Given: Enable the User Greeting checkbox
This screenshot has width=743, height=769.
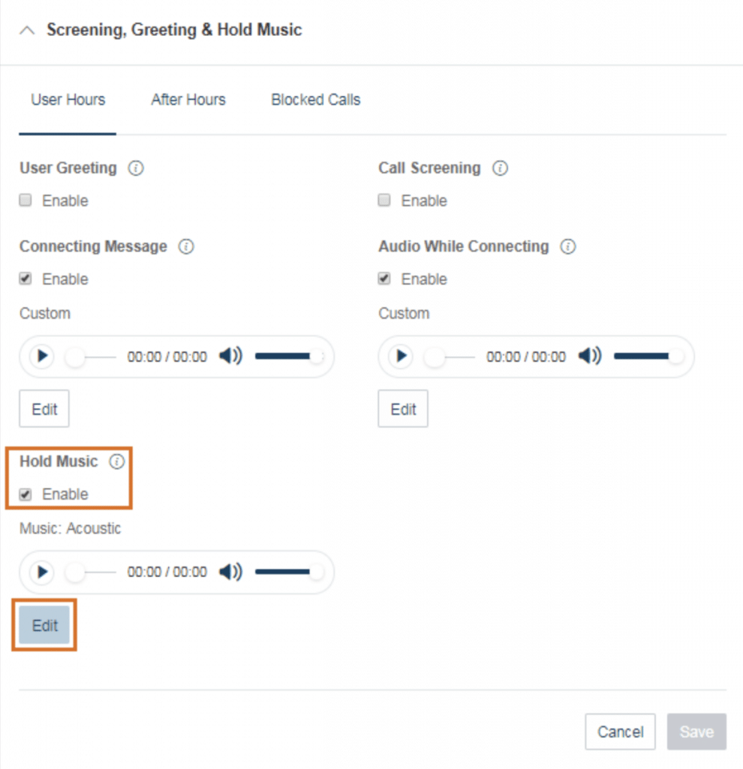Looking at the screenshot, I should 26,201.
